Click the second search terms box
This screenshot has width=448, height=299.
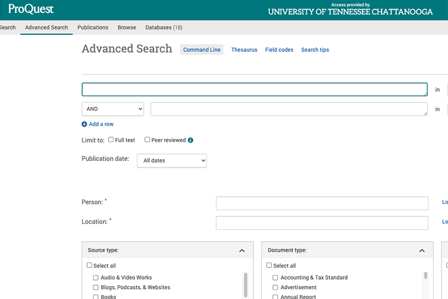[x=289, y=109]
